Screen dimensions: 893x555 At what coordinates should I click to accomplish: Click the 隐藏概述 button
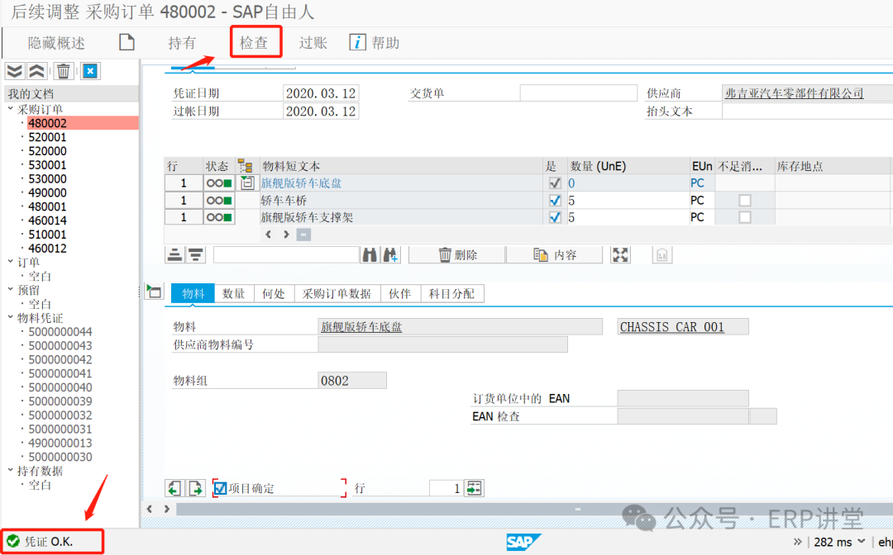56,43
